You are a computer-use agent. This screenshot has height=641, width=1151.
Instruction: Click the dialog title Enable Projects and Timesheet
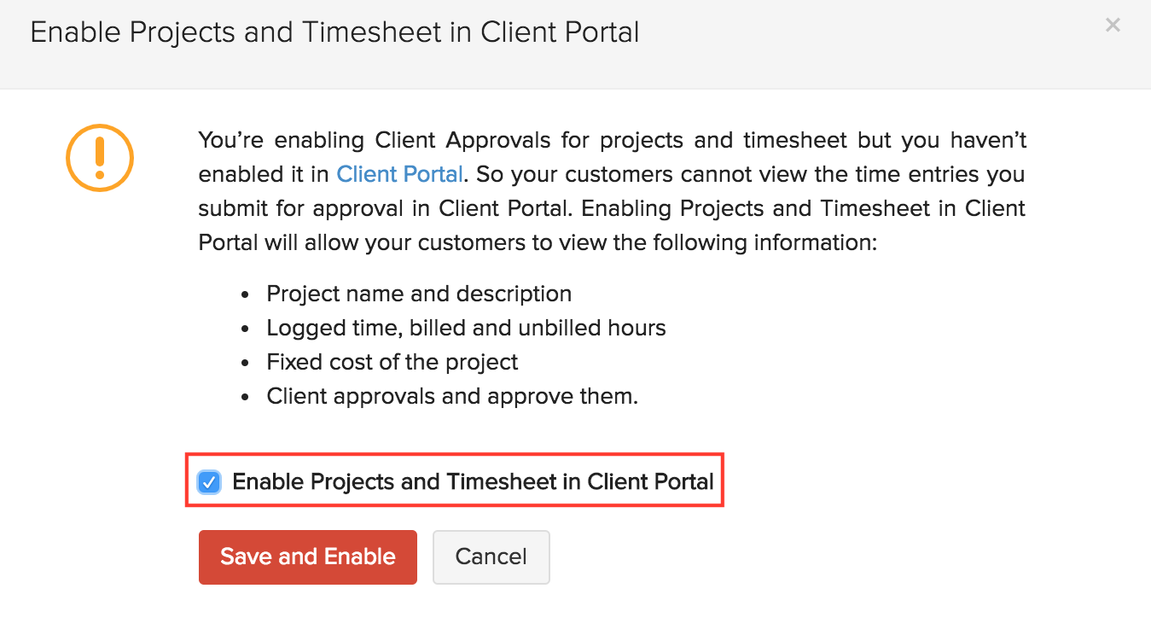[x=334, y=32]
